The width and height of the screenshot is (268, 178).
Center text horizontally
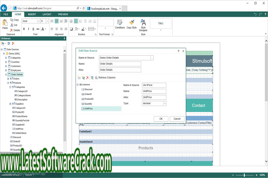(57, 29)
